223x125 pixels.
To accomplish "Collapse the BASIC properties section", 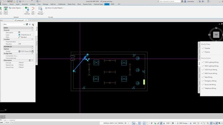I will point(32,28).
